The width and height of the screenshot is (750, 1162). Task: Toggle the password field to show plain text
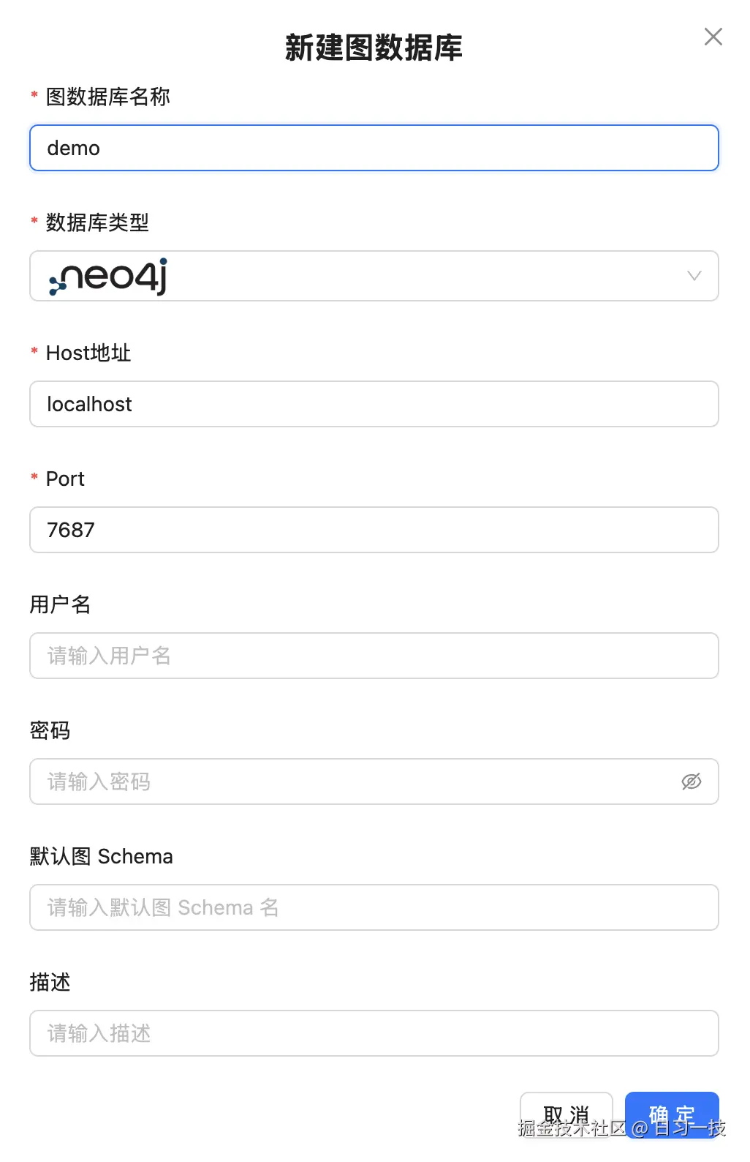692,781
